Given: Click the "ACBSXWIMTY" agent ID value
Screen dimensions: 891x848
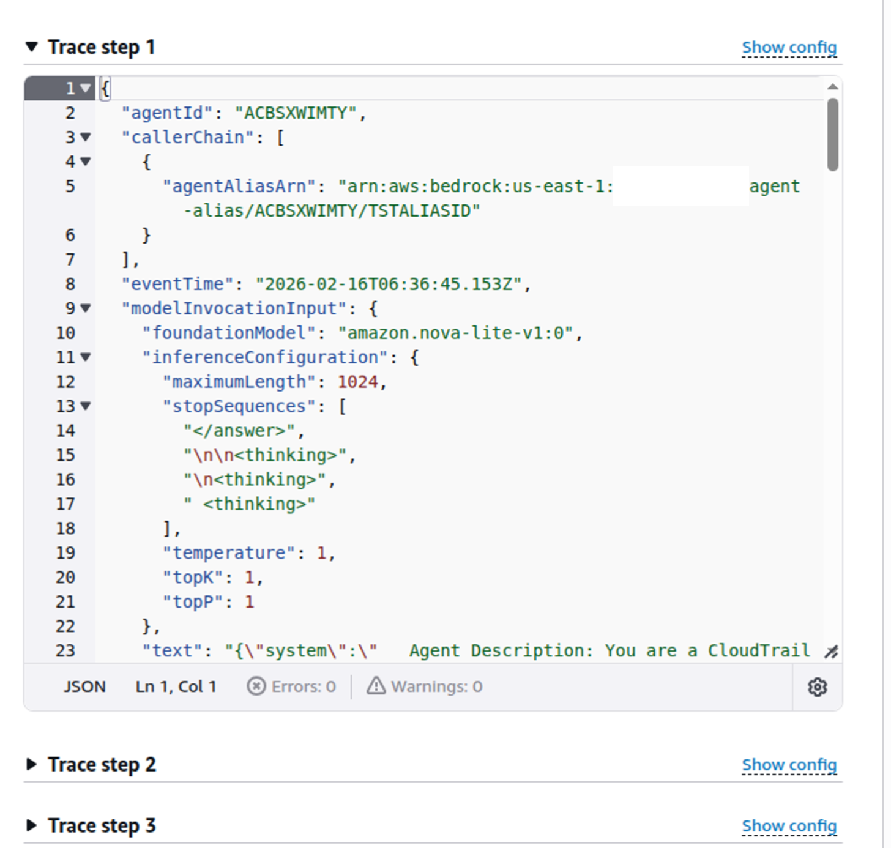Looking at the screenshot, I should tap(296, 113).
